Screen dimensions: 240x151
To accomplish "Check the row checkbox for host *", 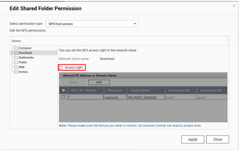I will (63, 97).
